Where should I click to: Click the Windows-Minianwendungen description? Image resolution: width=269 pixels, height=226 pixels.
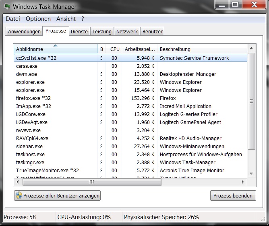click(x=192, y=147)
